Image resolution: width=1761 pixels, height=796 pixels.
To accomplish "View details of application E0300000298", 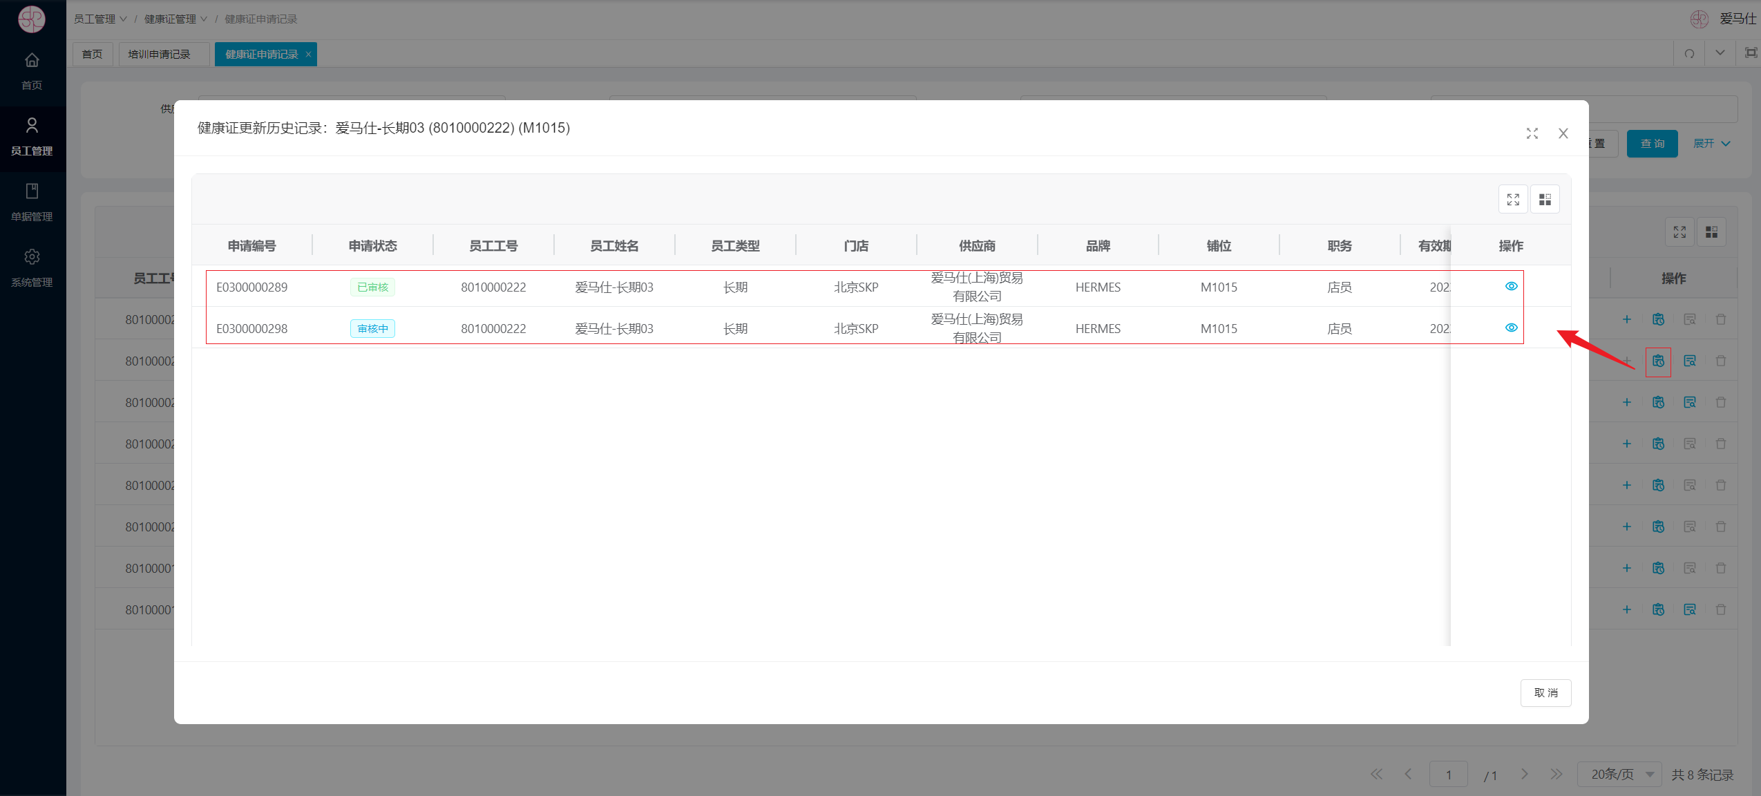I will coord(1511,328).
